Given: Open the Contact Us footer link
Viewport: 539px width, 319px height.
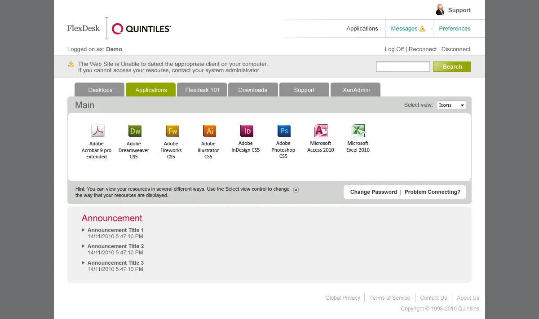Looking at the screenshot, I should (x=433, y=298).
